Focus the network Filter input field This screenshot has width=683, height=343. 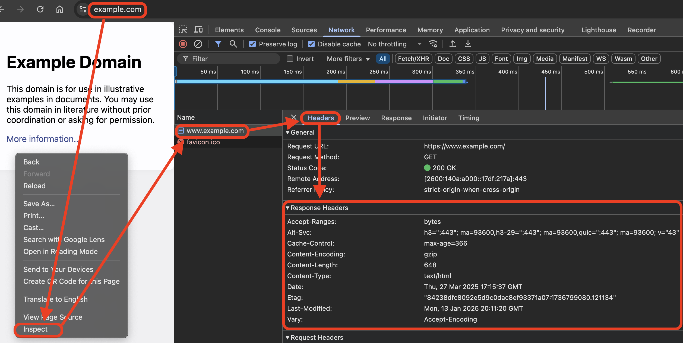[229, 59]
